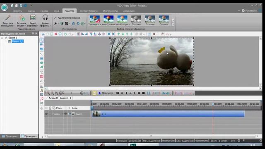Image resolution: width=265 pixels, height=149 pixels.
Task: Open the Правка tab
Action: 44,11
